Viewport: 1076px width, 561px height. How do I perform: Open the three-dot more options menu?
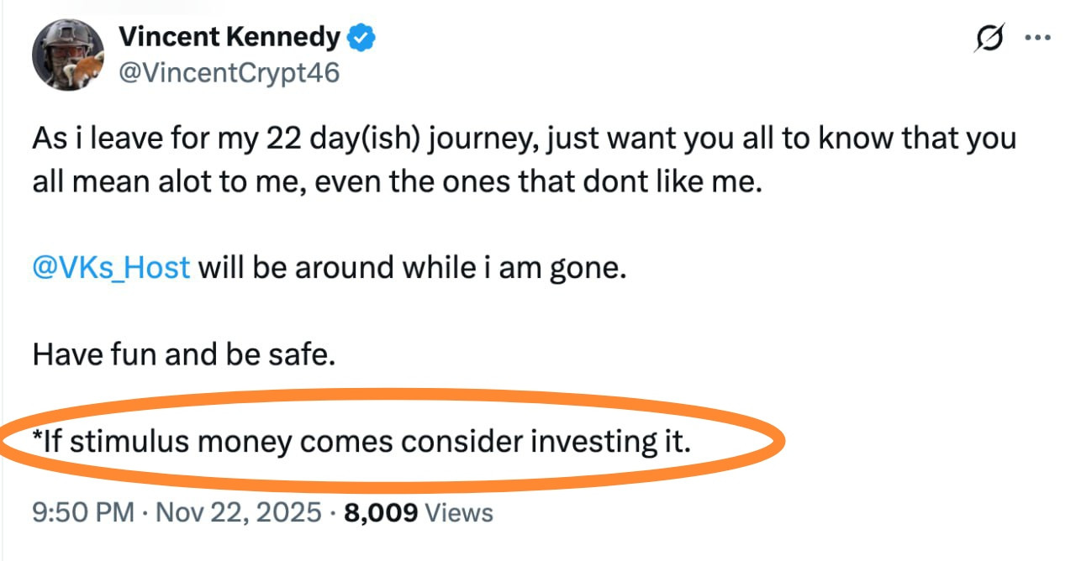pos(1039,39)
